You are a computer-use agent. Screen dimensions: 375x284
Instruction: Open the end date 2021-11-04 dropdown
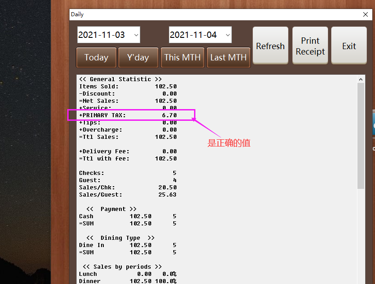tap(228, 35)
